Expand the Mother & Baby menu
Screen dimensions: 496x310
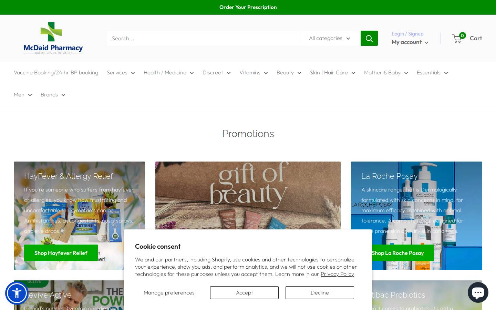(386, 73)
